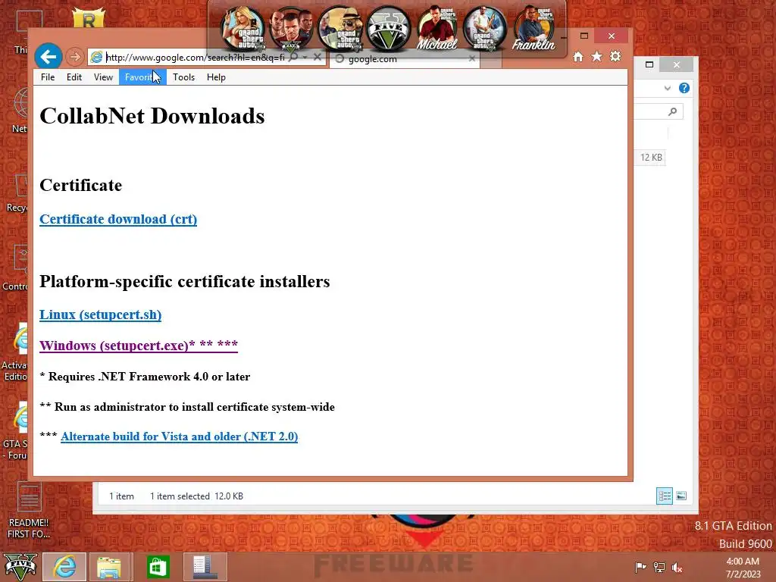Screen dimensions: 776x582
Task: Click the address bar search magnifier
Action: click(293, 57)
